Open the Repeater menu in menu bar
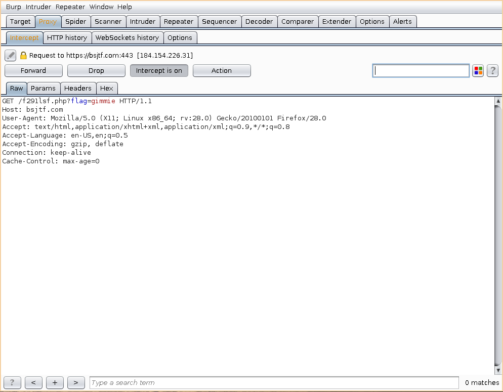503x392 pixels. click(x=70, y=7)
